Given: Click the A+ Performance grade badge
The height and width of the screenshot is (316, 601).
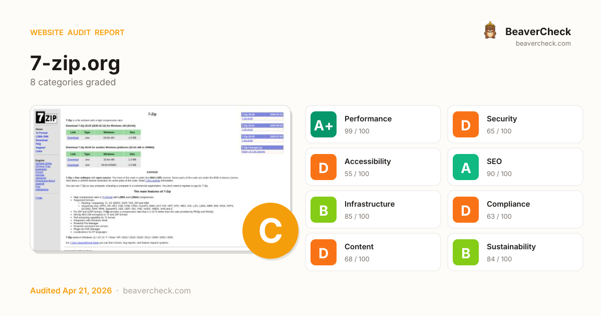Looking at the screenshot, I should [324, 124].
